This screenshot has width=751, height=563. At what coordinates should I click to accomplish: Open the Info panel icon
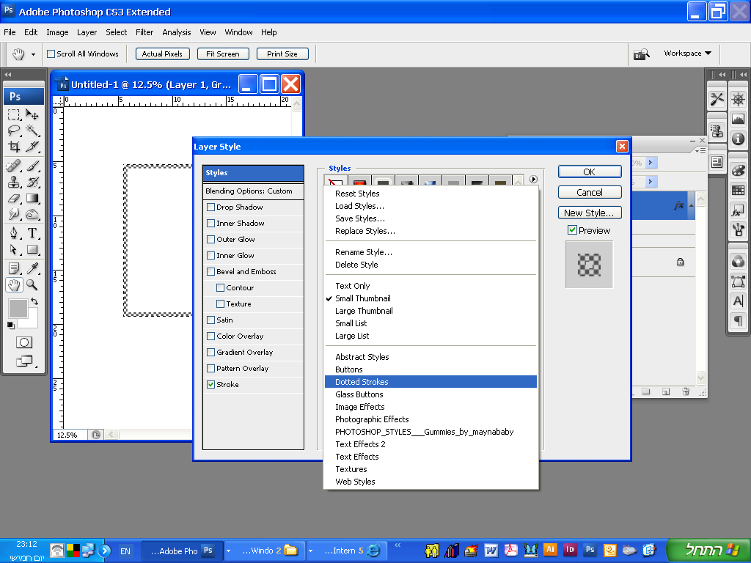(x=738, y=139)
